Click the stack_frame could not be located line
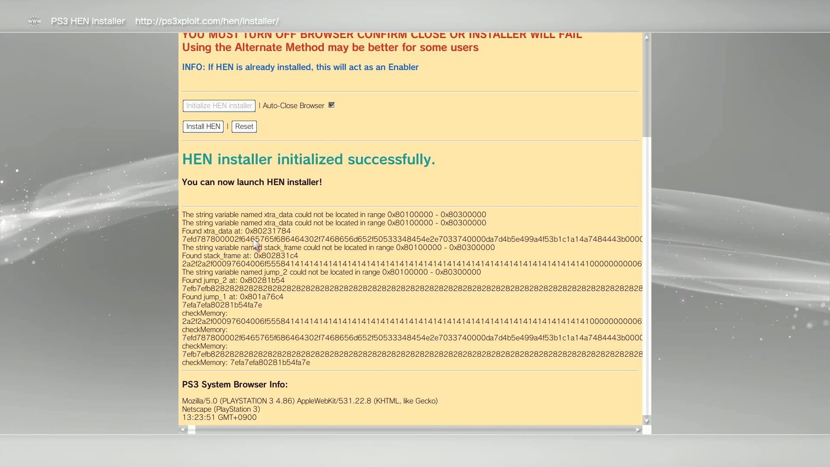The height and width of the screenshot is (467, 830). point(338,247)
